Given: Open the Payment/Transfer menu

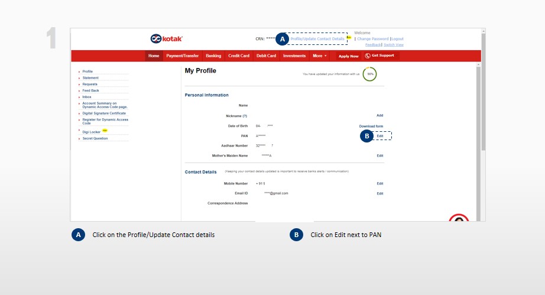Looking at the screenshot, I should [183, 56].
